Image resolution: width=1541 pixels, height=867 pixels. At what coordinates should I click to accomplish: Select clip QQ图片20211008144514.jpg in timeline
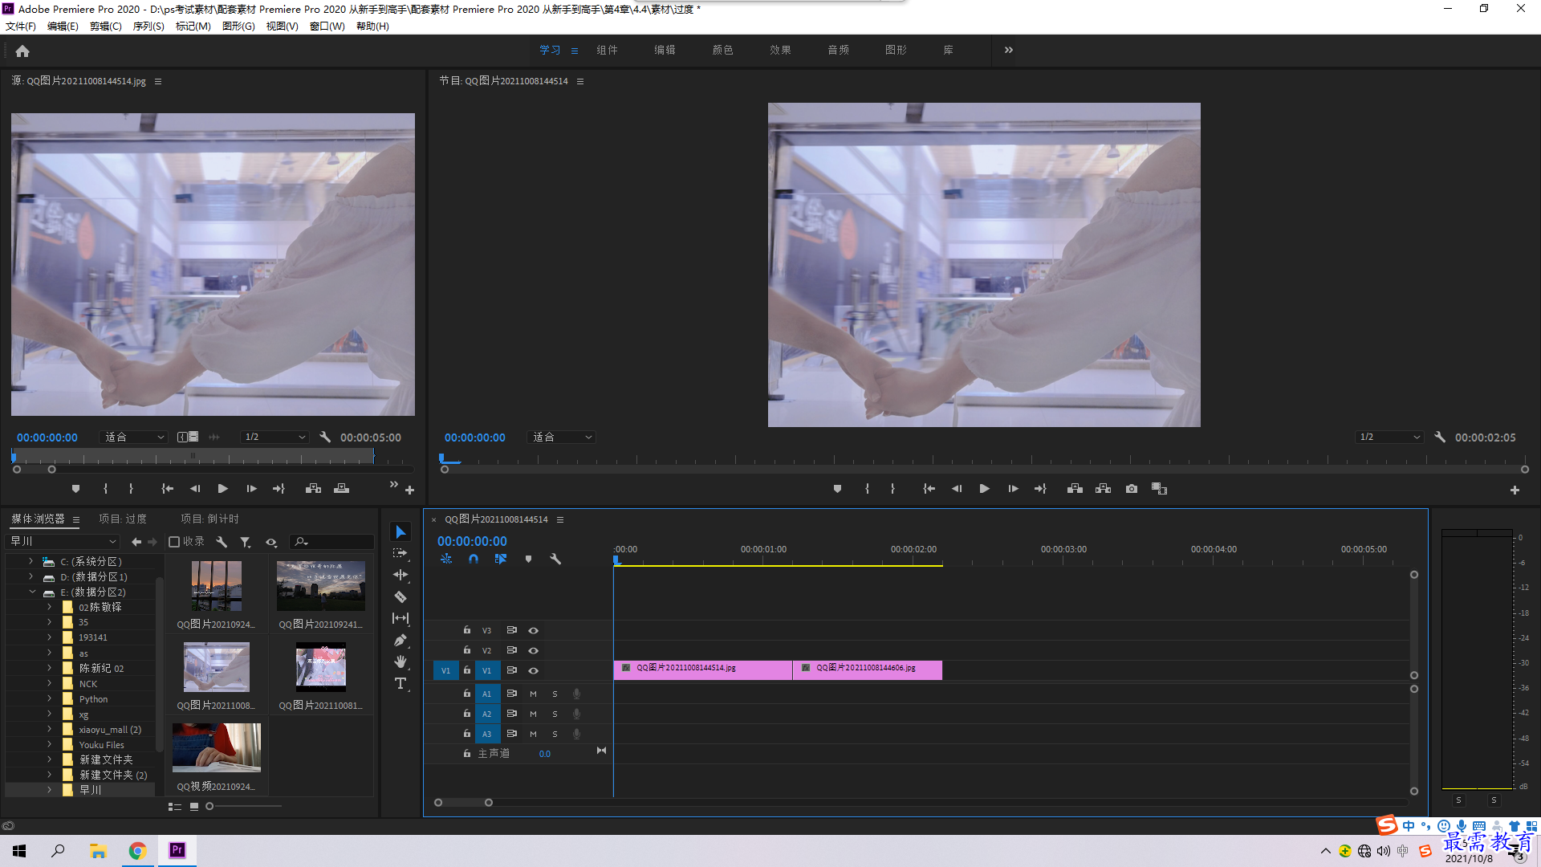pyautogui.click(x=703, y=669)
